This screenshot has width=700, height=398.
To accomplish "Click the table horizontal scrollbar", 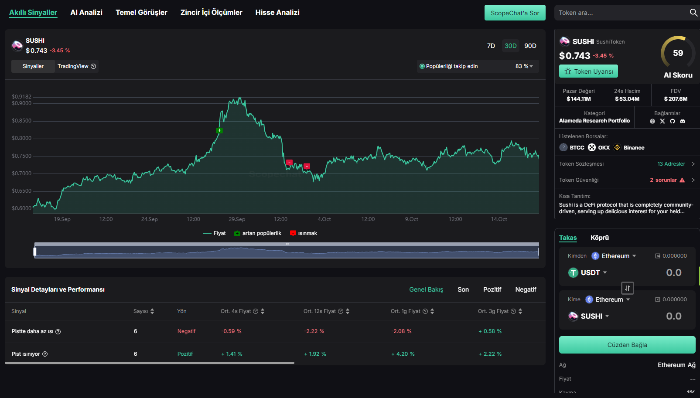I will [150, 363].
